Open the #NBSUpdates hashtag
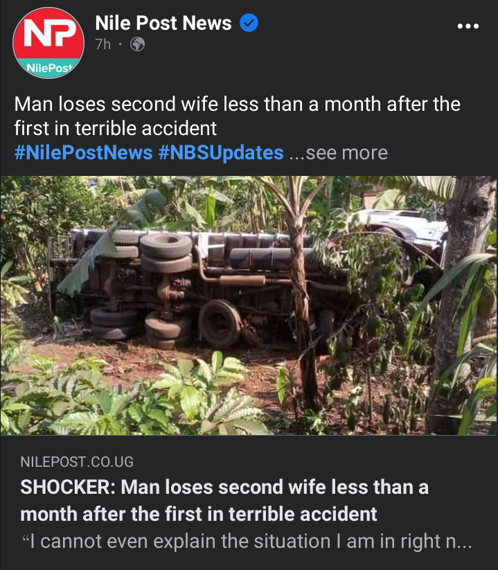The width and height of the screenshot is (498, 570). point(221,152)
